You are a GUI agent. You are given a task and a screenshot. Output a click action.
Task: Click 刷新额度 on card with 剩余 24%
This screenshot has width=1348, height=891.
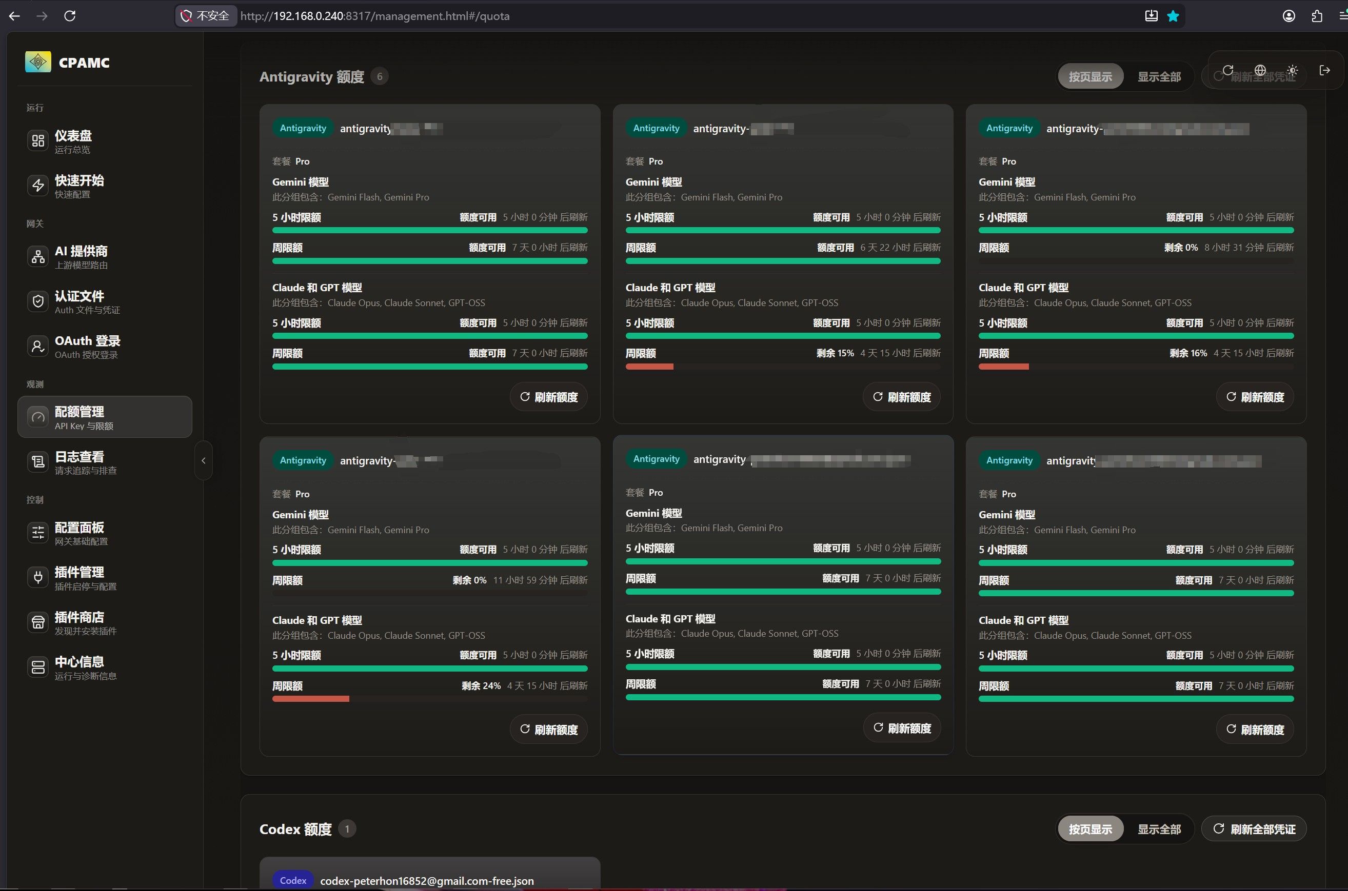click(549, 729)
